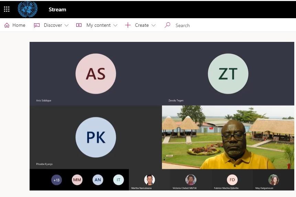Click the Stream title link

(57, 9)
